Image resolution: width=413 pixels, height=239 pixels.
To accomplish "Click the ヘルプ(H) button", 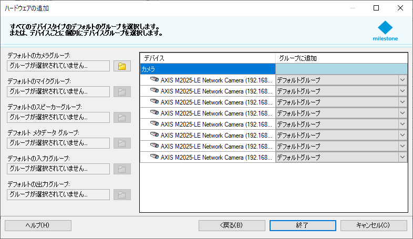I will 38,225.
